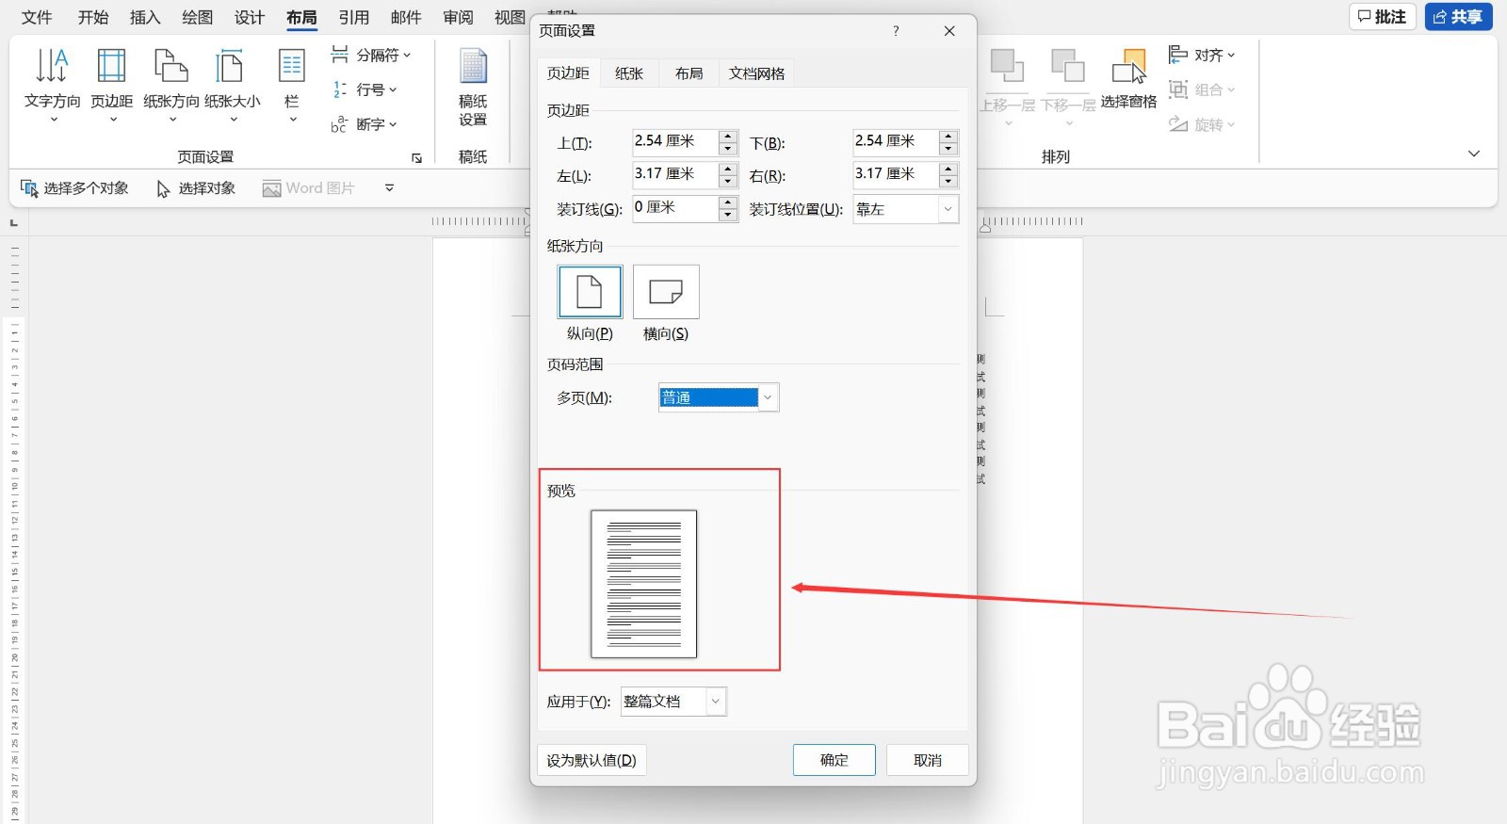This screenshot has width=1507, height=824.
Task: Collapse the ribbon with the chevron
Action: coord(1474,153)
